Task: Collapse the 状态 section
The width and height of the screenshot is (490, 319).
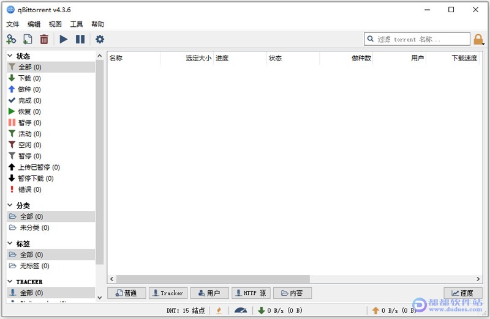Action: pyautogui.click(x=10, y=56)
